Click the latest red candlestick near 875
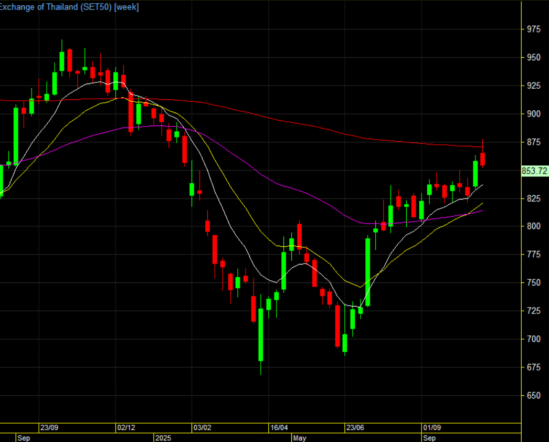 (483, 159)
